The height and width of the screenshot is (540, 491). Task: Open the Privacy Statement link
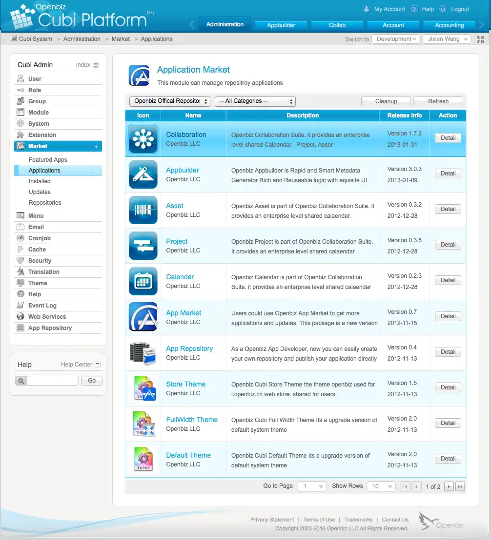[x=272, y=520]
